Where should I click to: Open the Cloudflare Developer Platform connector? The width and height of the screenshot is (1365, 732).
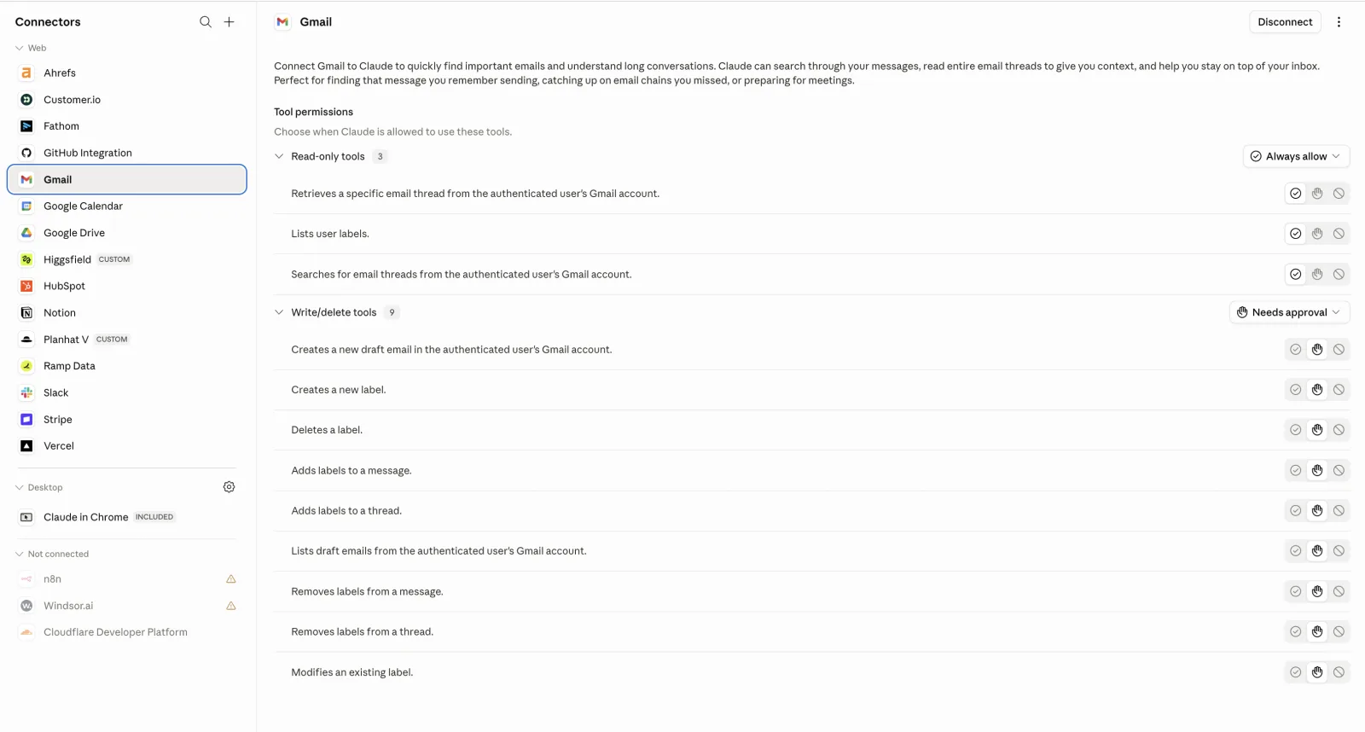point(127,632)
